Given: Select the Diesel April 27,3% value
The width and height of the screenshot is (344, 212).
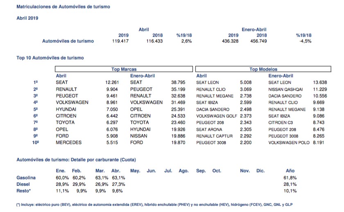Looking at the screenshot, I should (x=118, y=185).
